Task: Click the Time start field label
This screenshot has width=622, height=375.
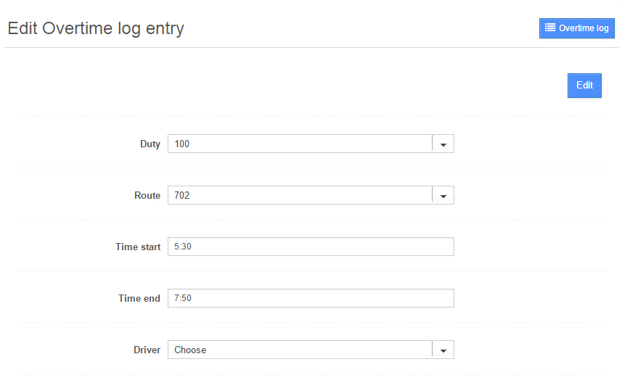Action: click(138, 247)
